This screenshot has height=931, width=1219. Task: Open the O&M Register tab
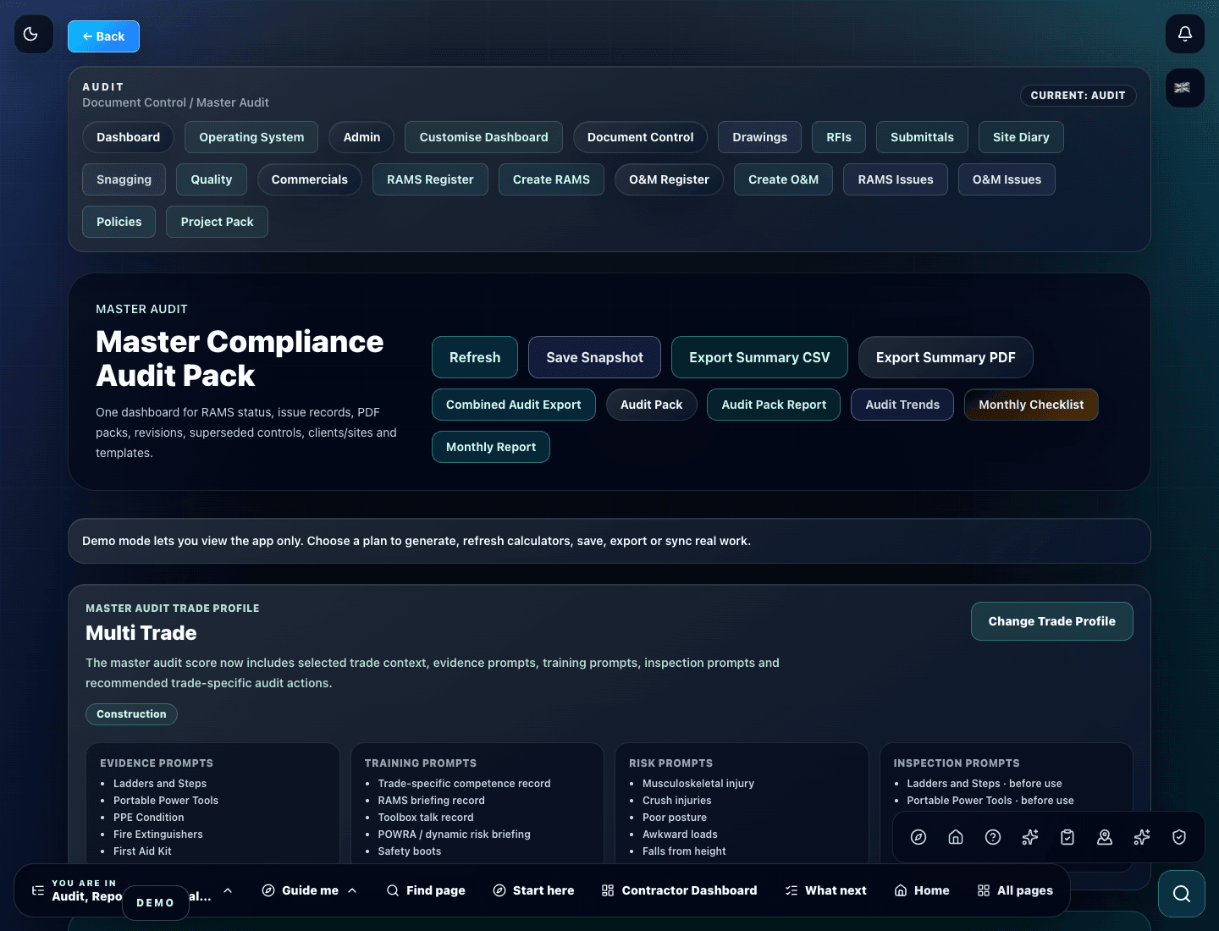tap(669, 179)
